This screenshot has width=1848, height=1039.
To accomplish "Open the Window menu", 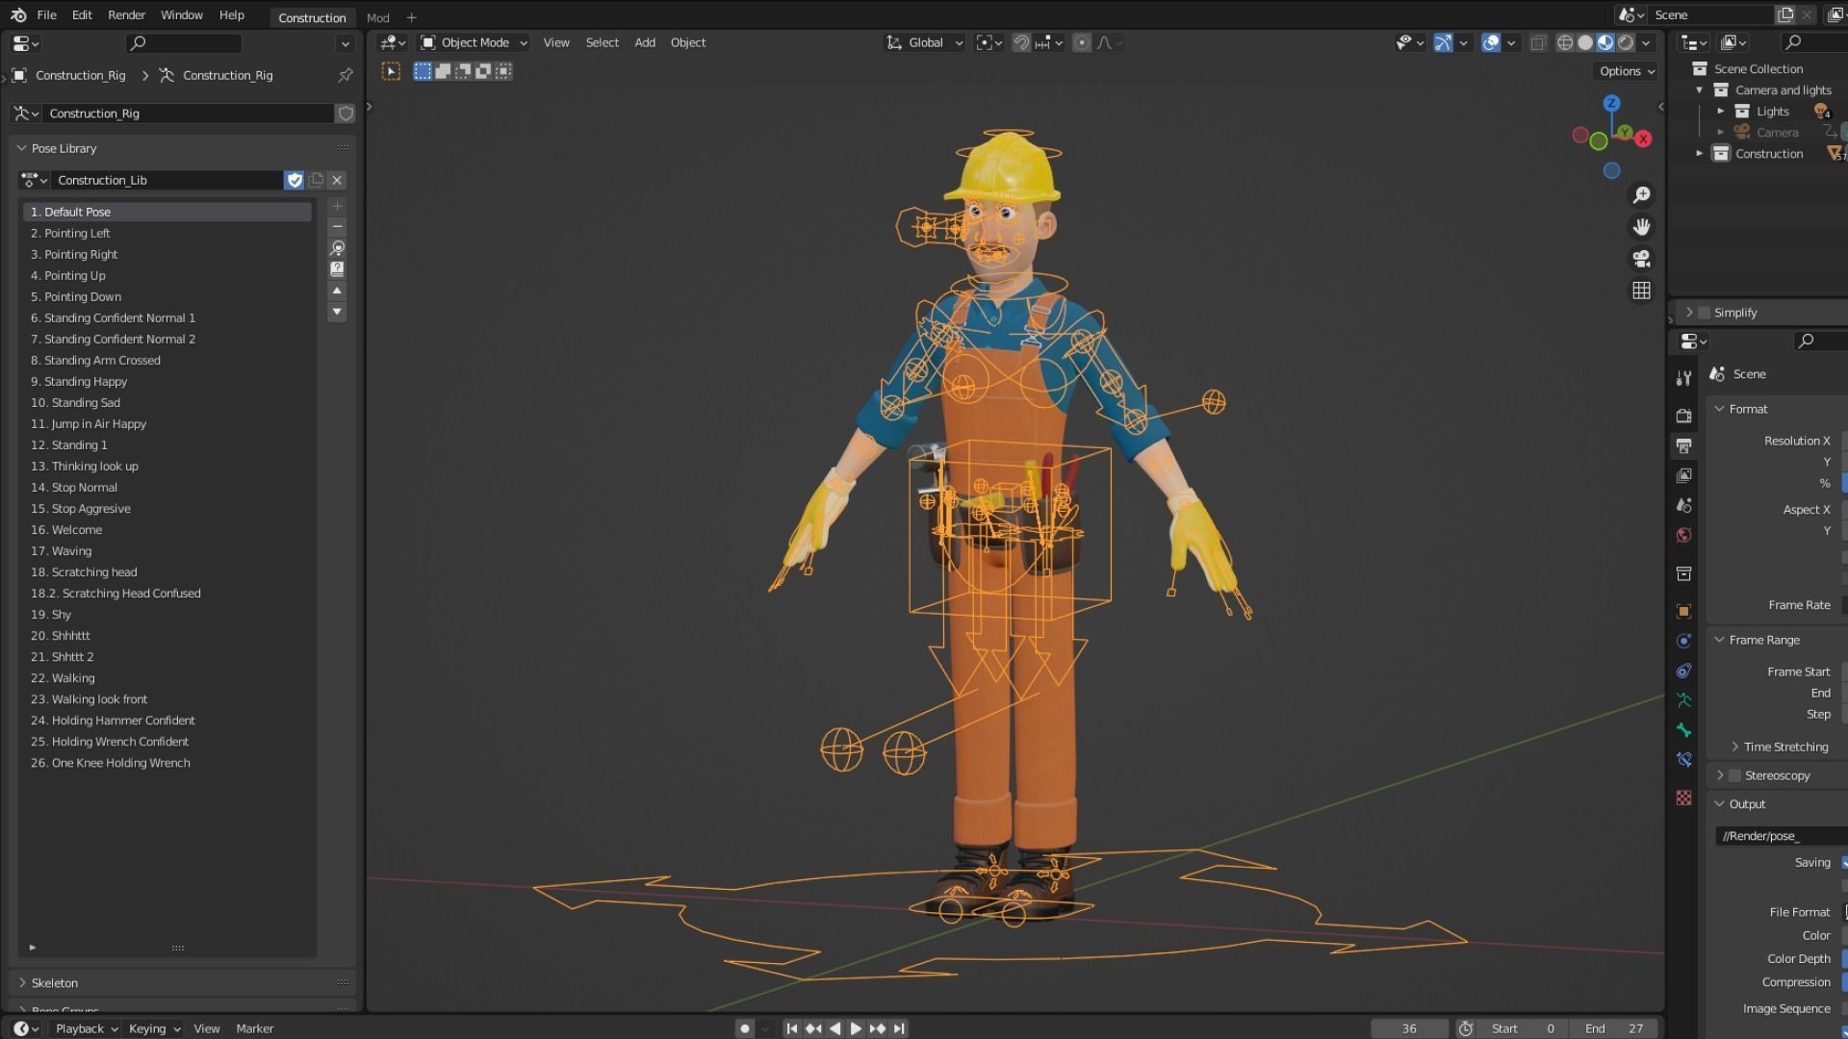I will [x=181, y=15].
